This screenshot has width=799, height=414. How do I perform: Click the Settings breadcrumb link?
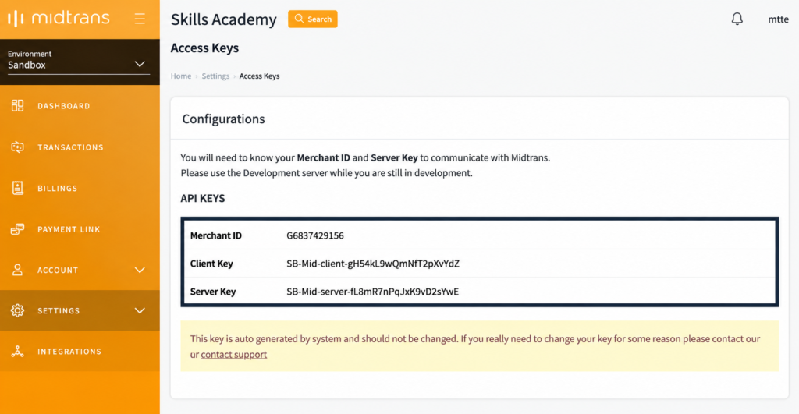point(215,76)
